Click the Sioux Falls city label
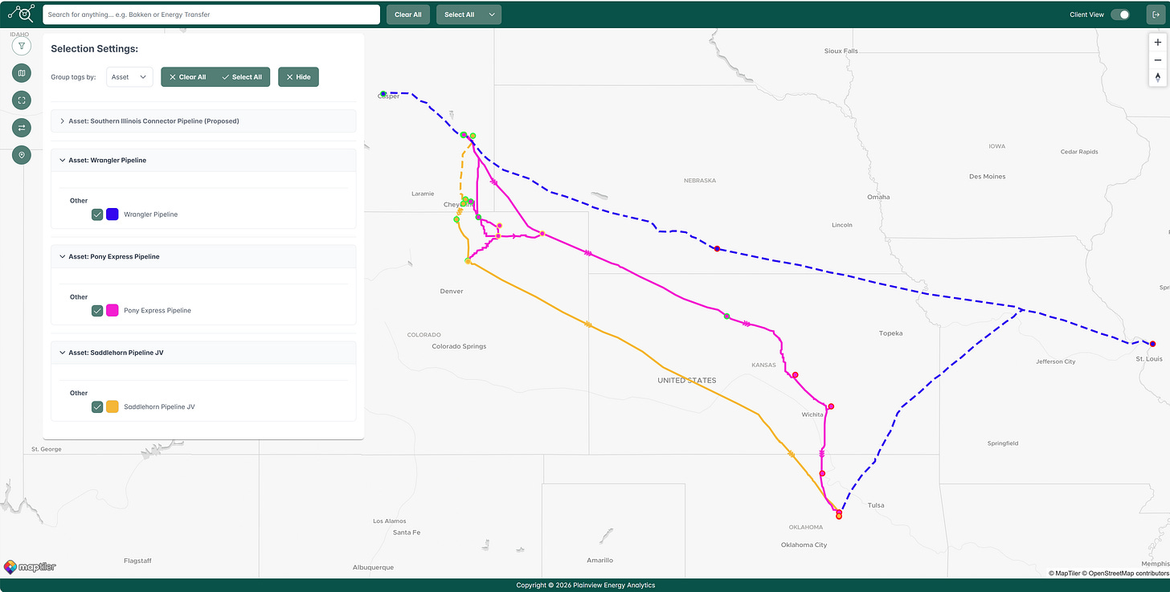The width and height of the screenshot is (1170, 592). pyautogui.click(x=841, y=51)
